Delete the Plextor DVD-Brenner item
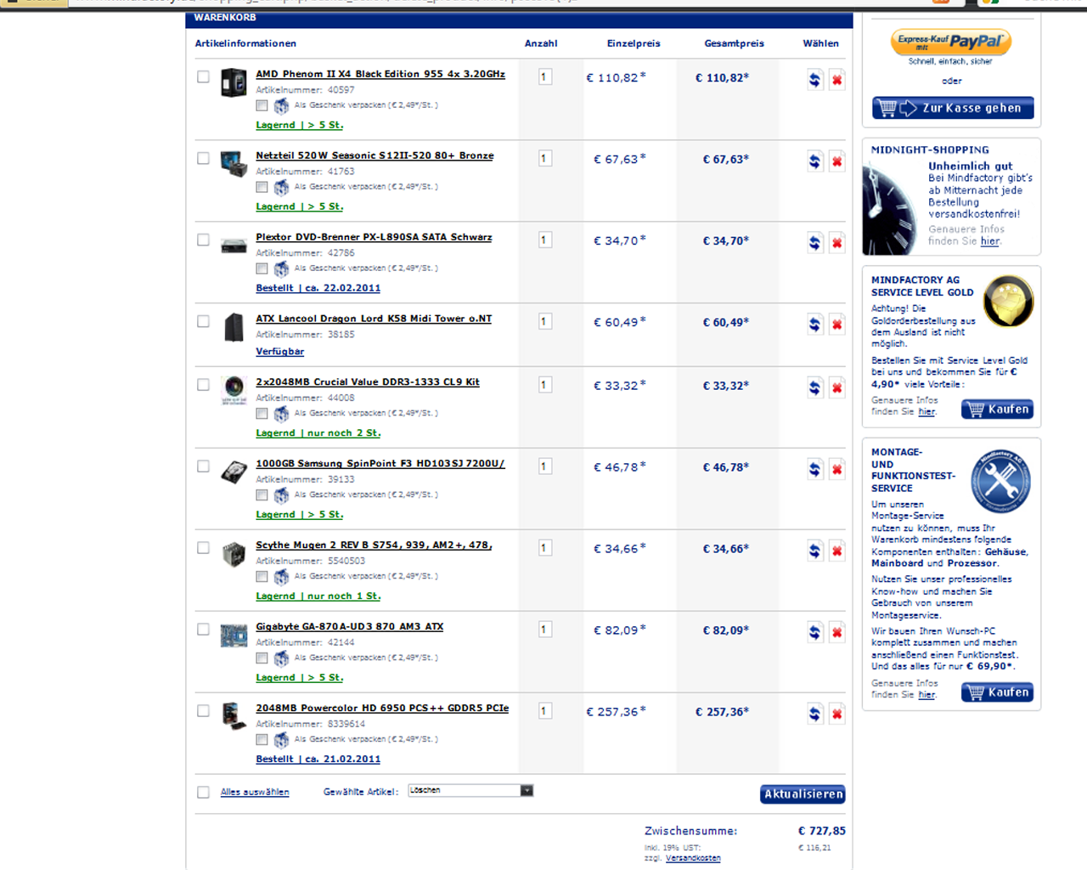1087x870 pixels. click(x=836, y=243)
